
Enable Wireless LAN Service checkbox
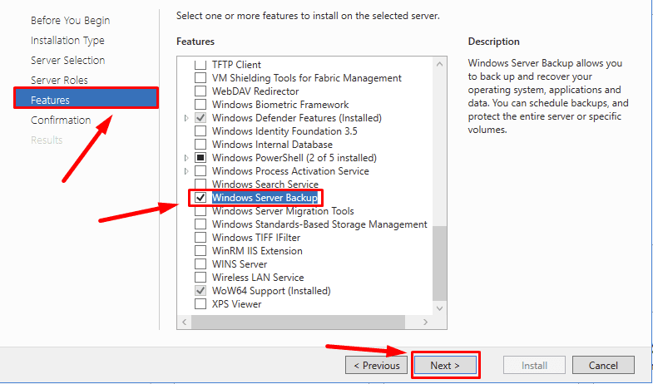coord(200,278)
